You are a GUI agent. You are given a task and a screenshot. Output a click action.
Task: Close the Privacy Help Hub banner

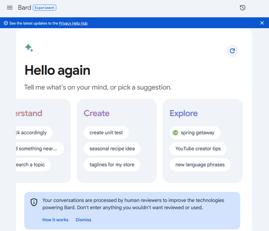coord(262,23)
